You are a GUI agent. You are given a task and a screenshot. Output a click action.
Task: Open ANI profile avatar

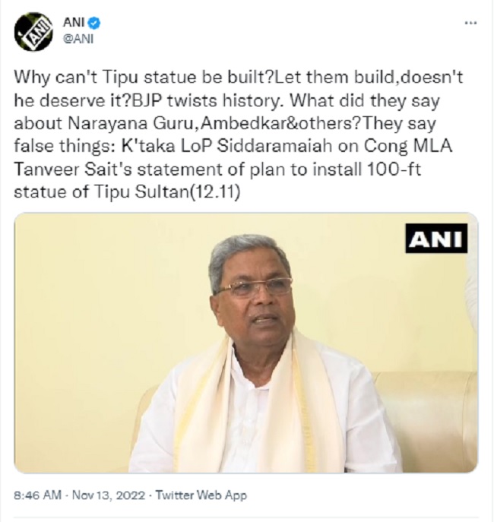pos(33,32)
